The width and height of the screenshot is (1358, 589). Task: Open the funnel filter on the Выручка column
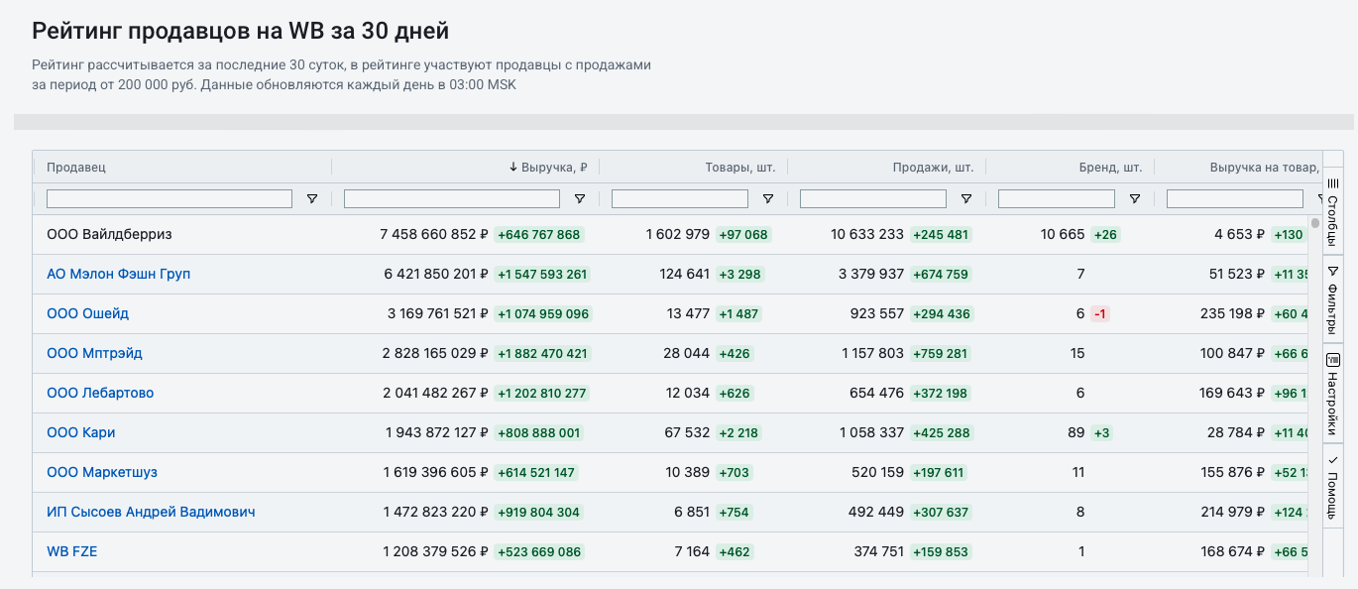coord(580,198)
